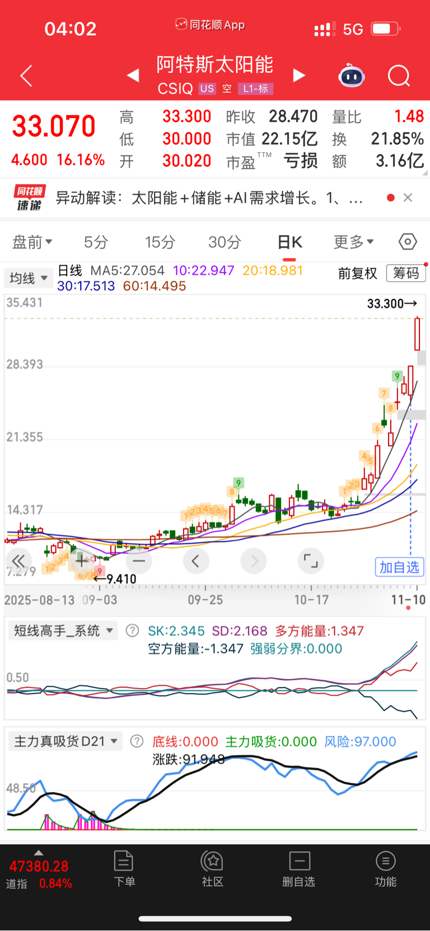Screen dimensions: 430x931
Task: Open the 均线 indicator dropdown
Action: pos(29,278)
